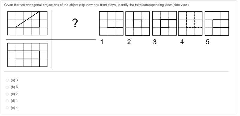
Task: Click the front view drawing below
Action: (x=27, y=55)
